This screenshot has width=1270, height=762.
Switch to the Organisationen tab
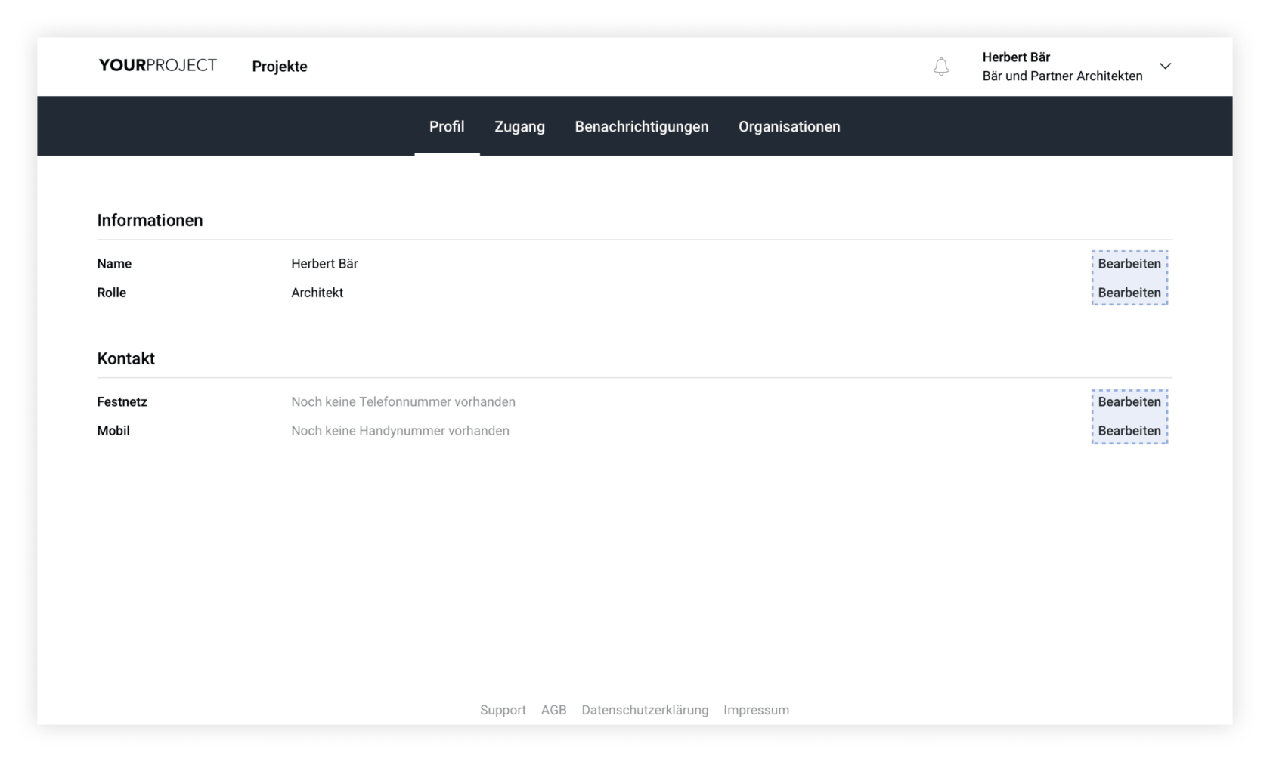coord(788,127)
